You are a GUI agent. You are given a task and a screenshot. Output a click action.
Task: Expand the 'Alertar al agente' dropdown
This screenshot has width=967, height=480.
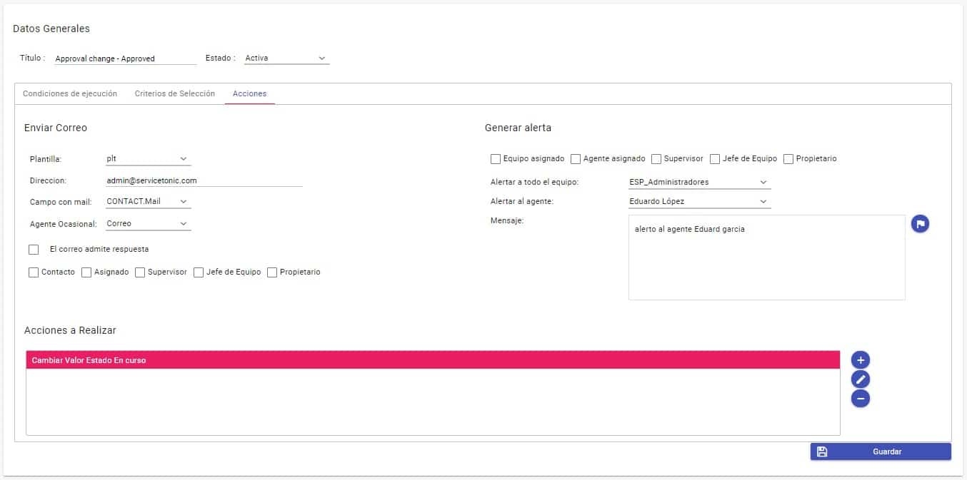tap(698, 202)
